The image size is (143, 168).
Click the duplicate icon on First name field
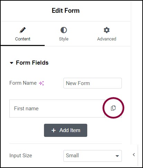click(113, 108)
